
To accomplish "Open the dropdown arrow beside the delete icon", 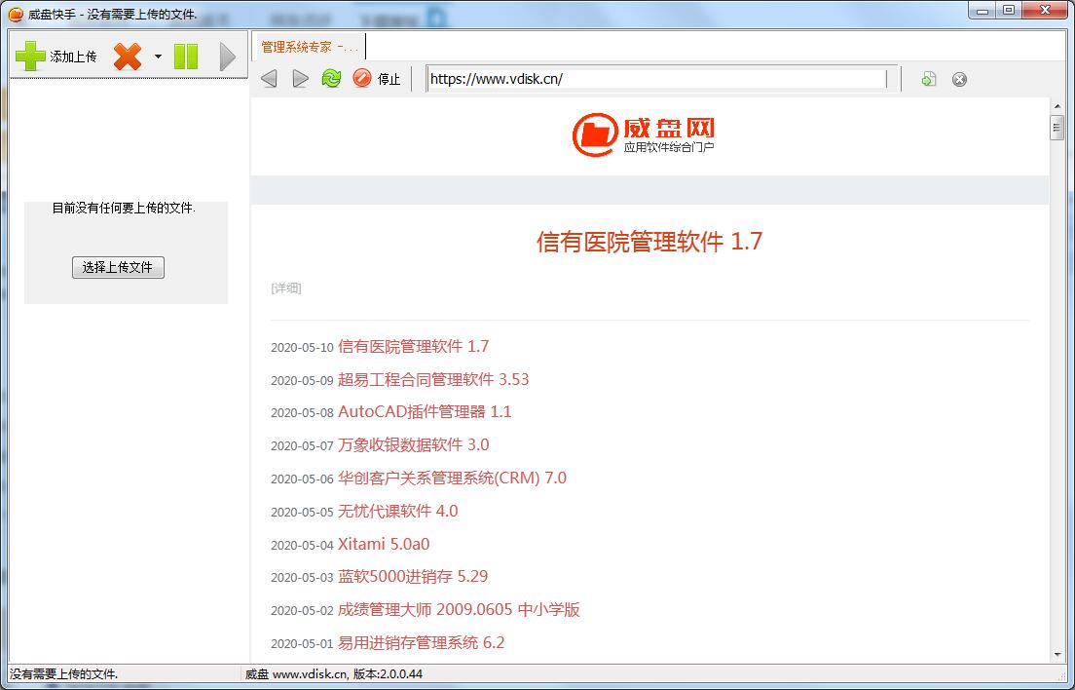I will (x=158, y=57).
